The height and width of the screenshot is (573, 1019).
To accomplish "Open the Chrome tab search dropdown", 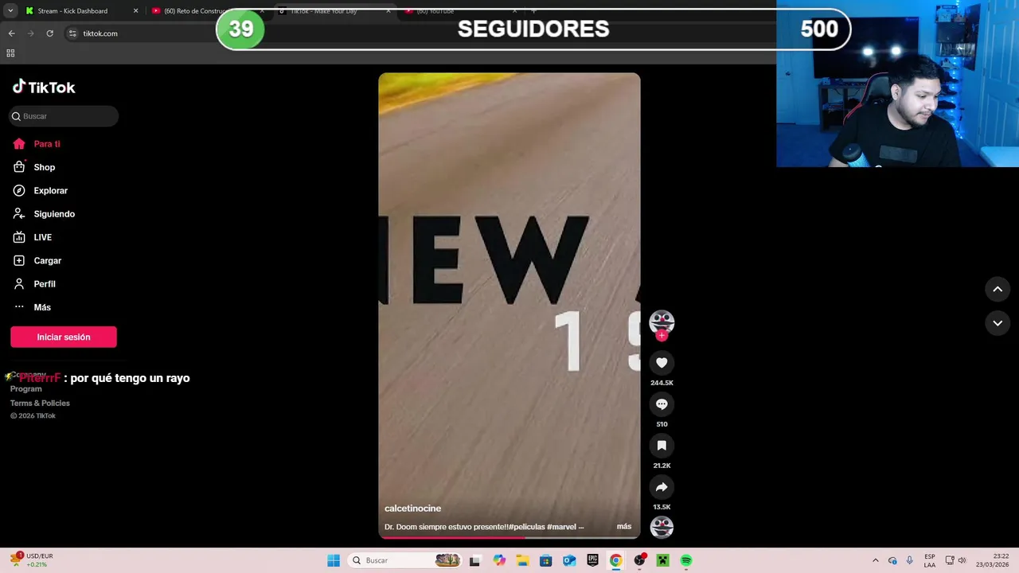I will [x=10, y=11].
